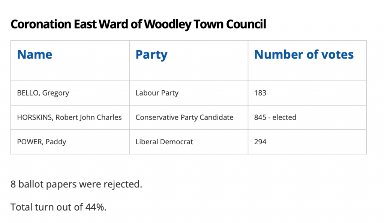Select the "Name" column header
Screen dimensions: 384x223
[35, 55]
